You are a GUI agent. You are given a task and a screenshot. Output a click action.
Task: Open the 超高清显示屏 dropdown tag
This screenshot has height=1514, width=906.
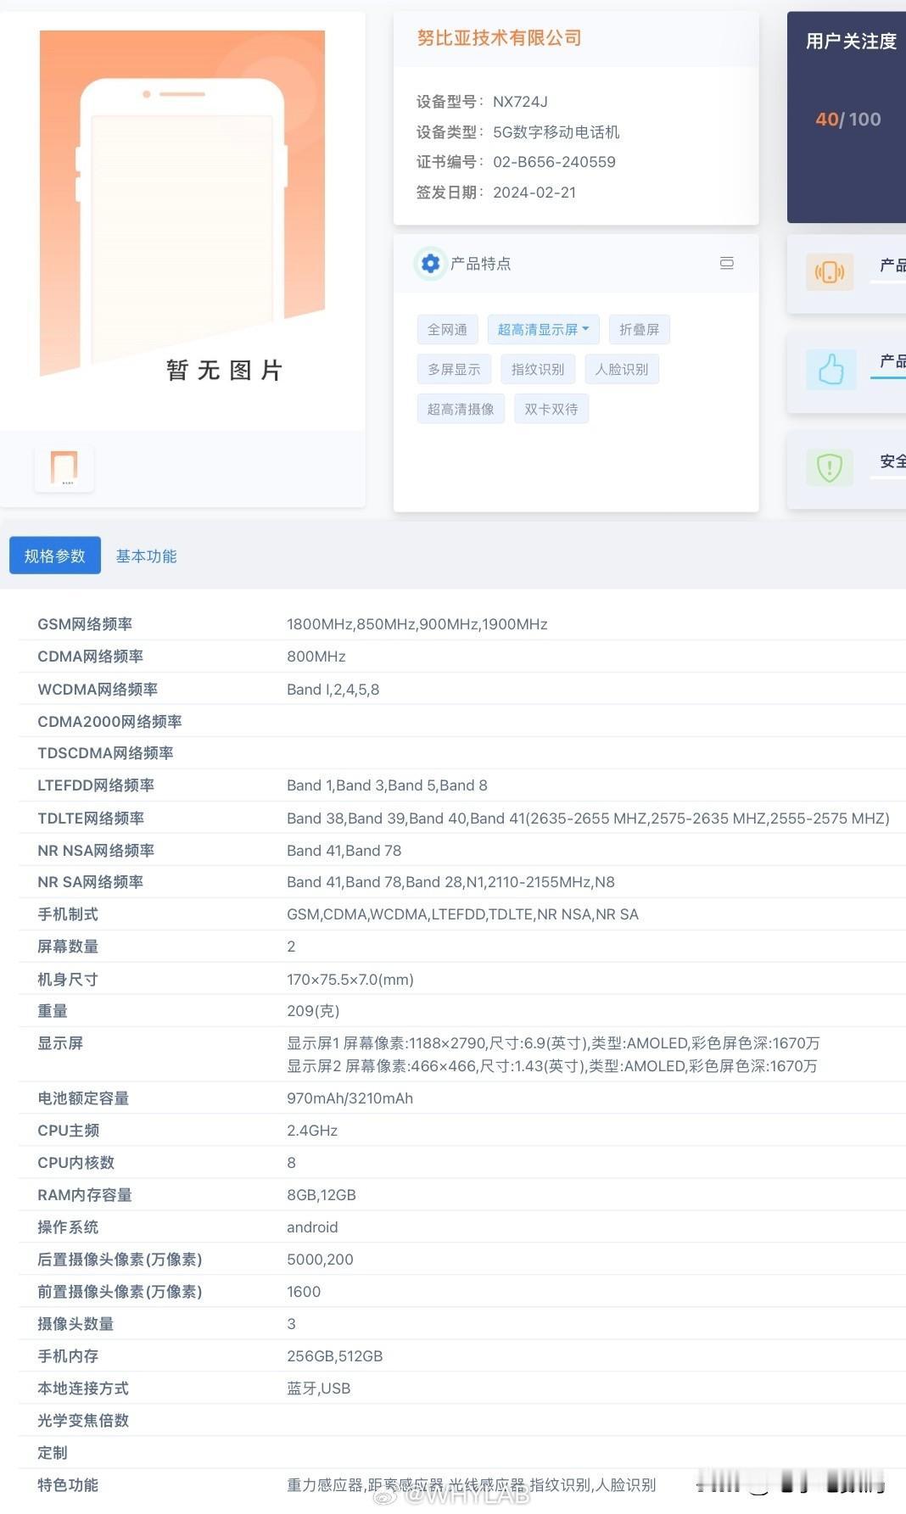pyautogui.click(x=543, y=329)
